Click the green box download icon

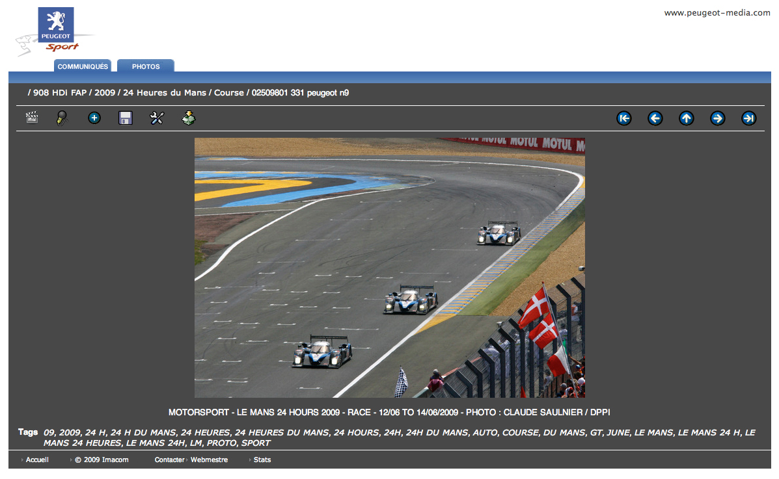tap(188, 118)
